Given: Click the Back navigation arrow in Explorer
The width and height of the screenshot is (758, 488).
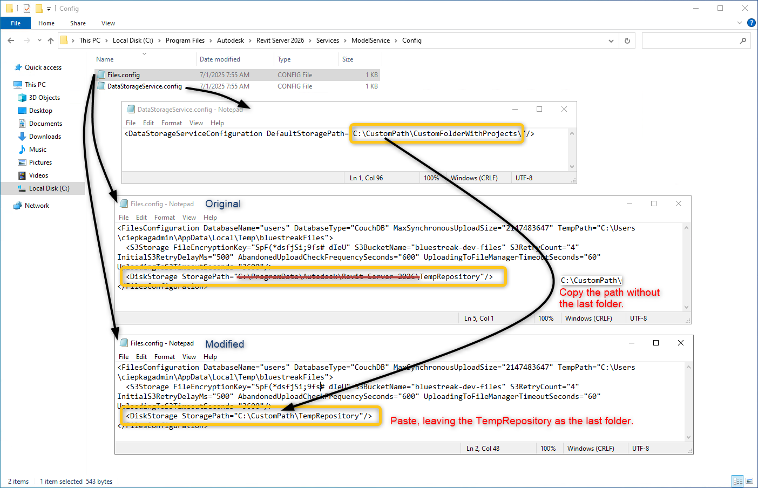Looking at the screenshot, I should [11, 40].
